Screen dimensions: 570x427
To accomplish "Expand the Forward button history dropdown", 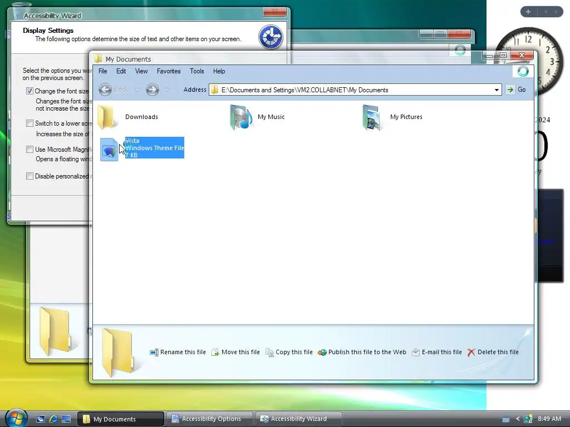I will point(168,90).
